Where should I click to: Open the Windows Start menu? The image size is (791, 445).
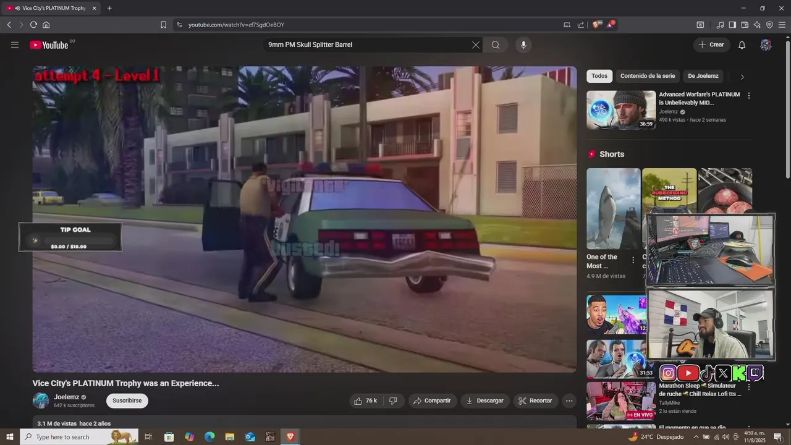(10, 437)
